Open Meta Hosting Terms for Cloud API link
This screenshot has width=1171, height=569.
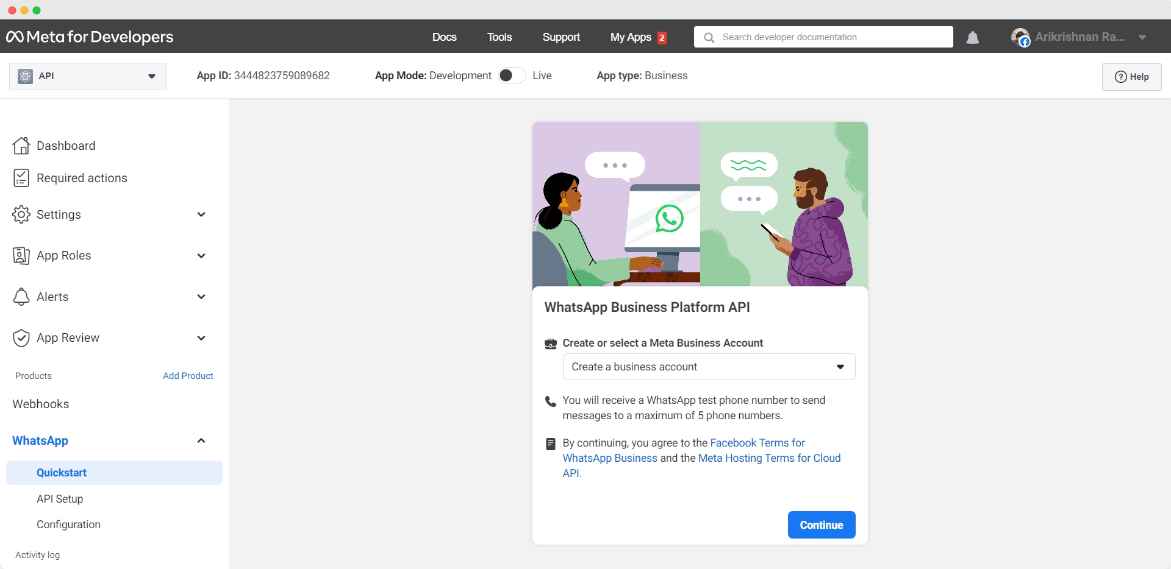[x=701, y=465]
